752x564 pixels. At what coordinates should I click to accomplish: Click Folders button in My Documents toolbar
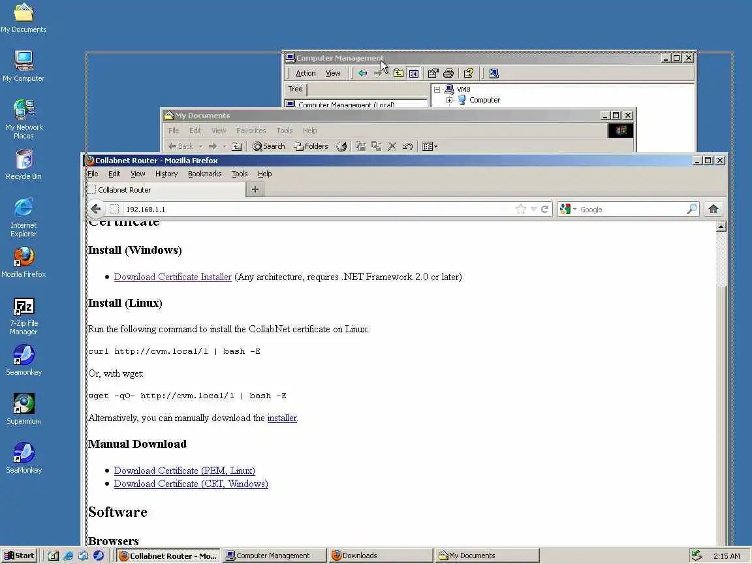[x=311, y=146]
